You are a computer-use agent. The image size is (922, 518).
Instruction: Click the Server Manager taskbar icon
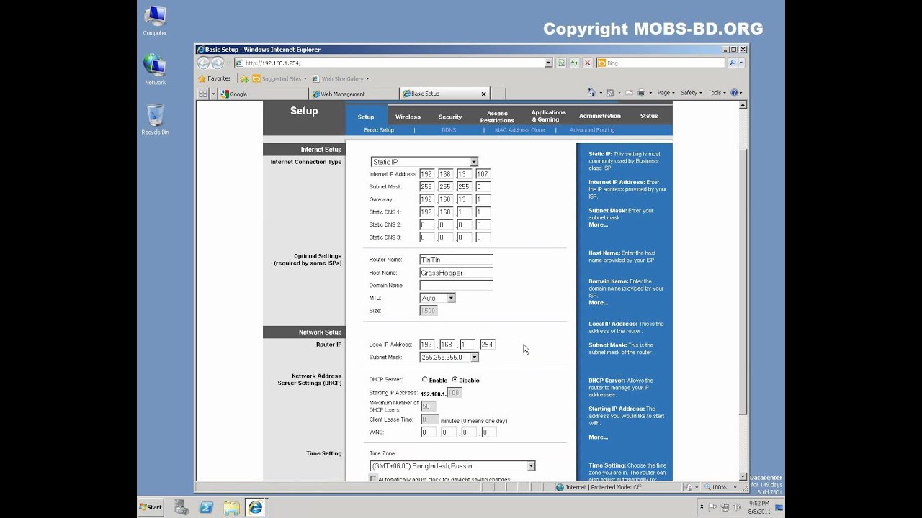(182, 507)
